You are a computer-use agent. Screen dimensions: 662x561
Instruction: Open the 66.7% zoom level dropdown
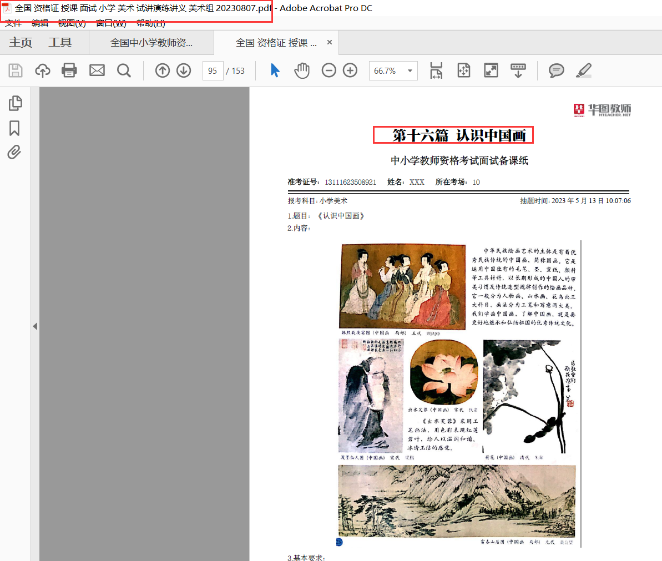coord(410,71)
